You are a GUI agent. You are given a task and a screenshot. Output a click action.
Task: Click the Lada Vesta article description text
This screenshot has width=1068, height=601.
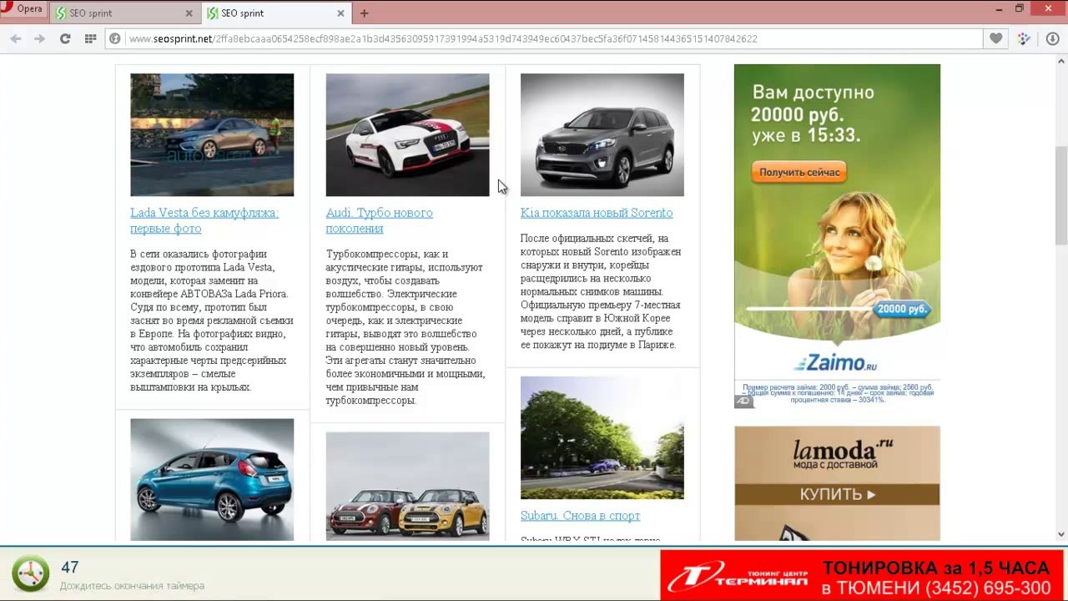212,321
